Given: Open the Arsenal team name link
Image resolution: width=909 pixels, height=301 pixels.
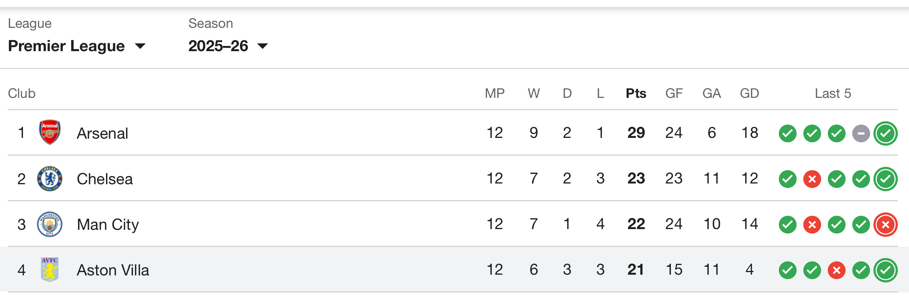Looking at the screenshot, I should 102,133.
